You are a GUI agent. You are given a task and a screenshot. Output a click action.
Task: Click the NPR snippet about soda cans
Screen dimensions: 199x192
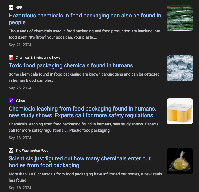[85, 34]
